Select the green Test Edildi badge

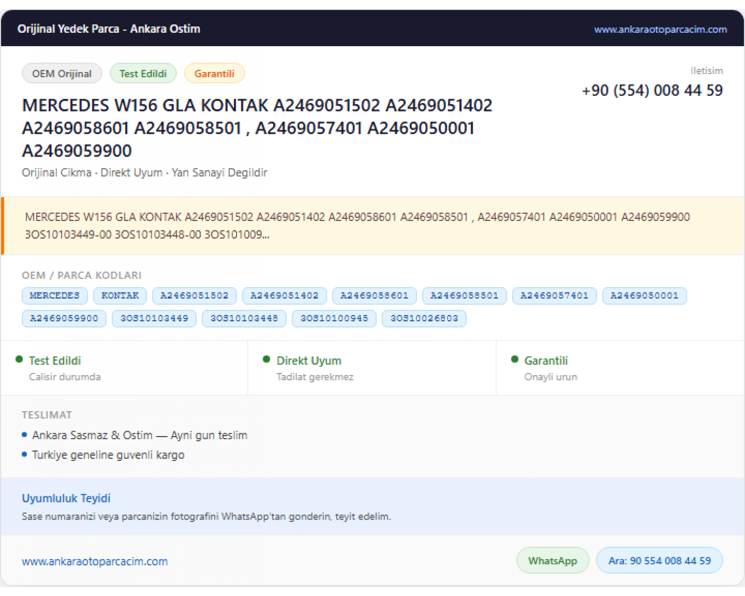(x=143, y=74)
